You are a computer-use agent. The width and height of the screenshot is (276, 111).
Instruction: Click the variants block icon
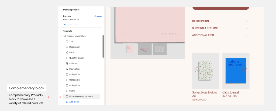67,64
